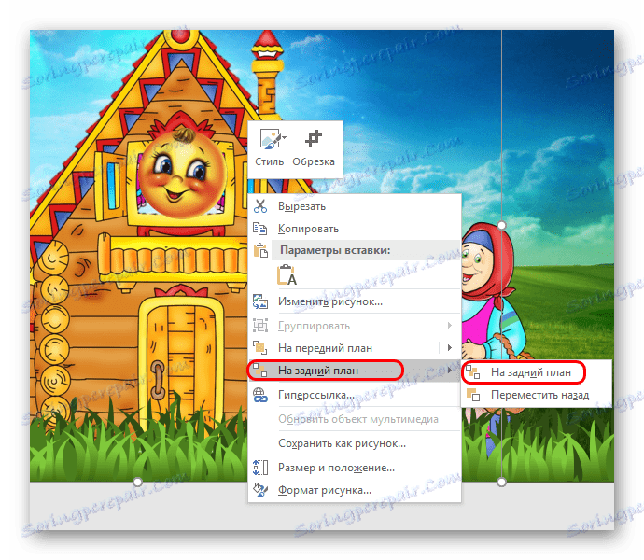Click the Размер и положение icon
Viewport: 644px width, 560px height.
pos(261,468)
